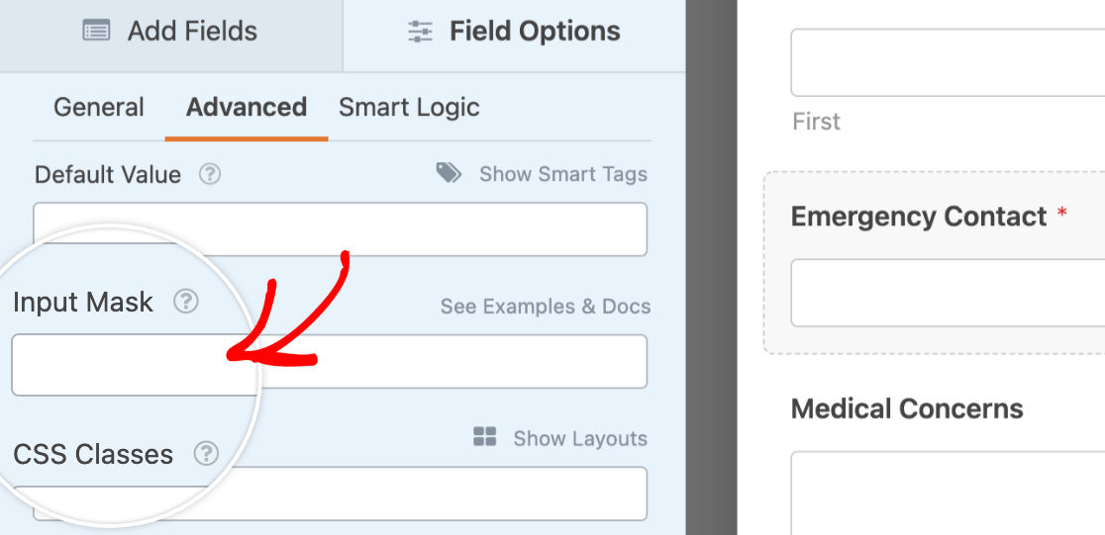Open See Examples & Docs link

tap(546, 307)
